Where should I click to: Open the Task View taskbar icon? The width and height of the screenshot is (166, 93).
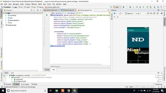click(x=51, y=91)
